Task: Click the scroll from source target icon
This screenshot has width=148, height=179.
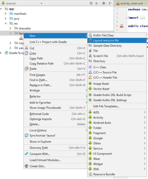Action: click(91, 3)
